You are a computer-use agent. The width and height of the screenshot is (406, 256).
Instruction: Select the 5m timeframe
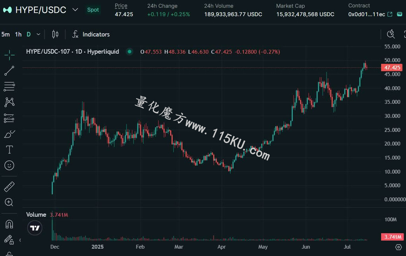click(6, 34)
